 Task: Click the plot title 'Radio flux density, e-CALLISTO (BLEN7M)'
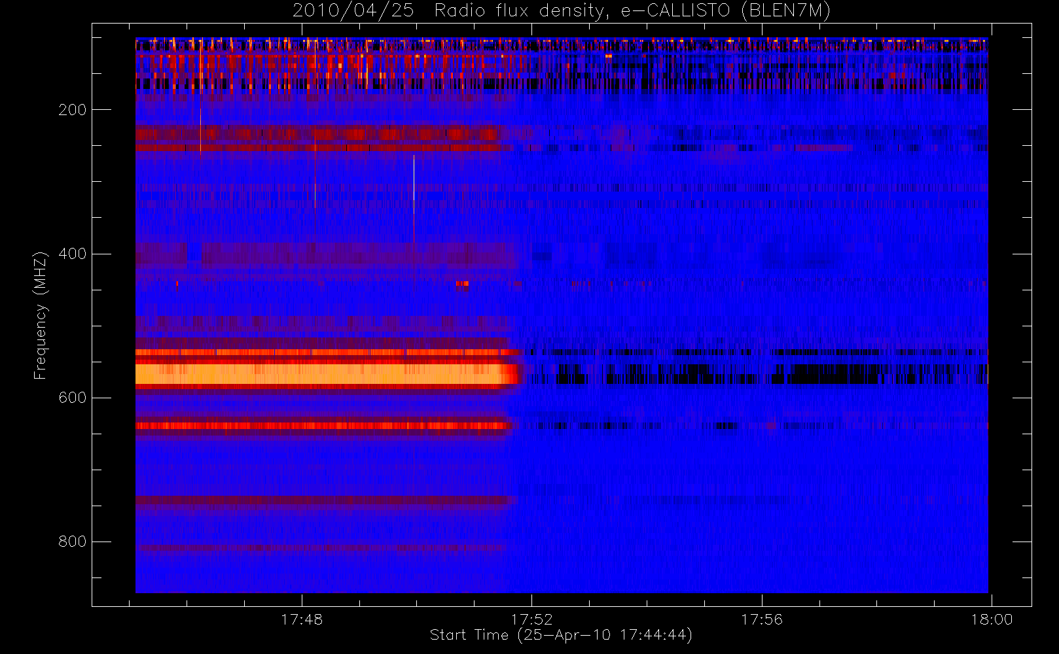[632, 11]
